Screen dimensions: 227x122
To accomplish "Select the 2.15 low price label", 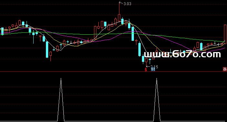I will (x=154, y=67).
